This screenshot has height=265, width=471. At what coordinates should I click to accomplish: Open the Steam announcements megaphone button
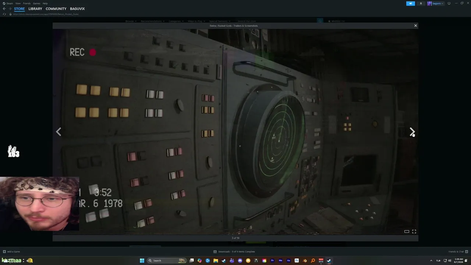(x=411, y=3)
